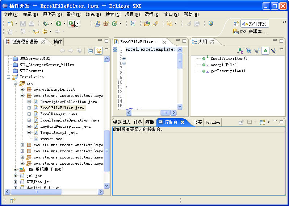This screenshot has width=289, height=206.
Task: Expand the fold marker at line 3
Action: coord(124,59)
